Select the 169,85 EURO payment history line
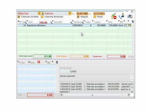Viewport: 148px width, 111px height. pos(95,84)
